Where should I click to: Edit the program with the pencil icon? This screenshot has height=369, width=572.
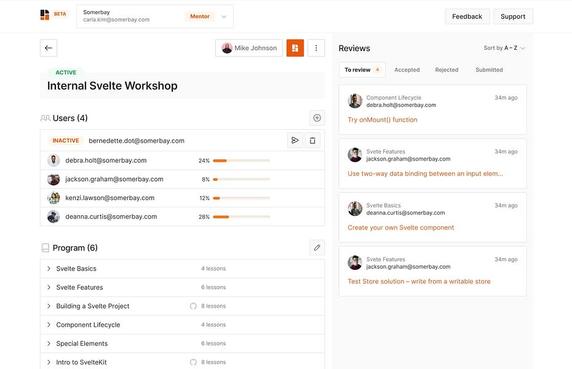tap(317, 248)
